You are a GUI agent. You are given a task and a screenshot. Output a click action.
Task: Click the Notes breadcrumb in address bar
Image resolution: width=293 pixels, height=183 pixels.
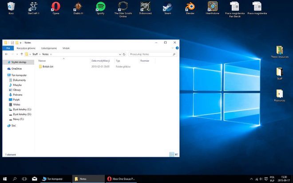[x=45, y=55]
